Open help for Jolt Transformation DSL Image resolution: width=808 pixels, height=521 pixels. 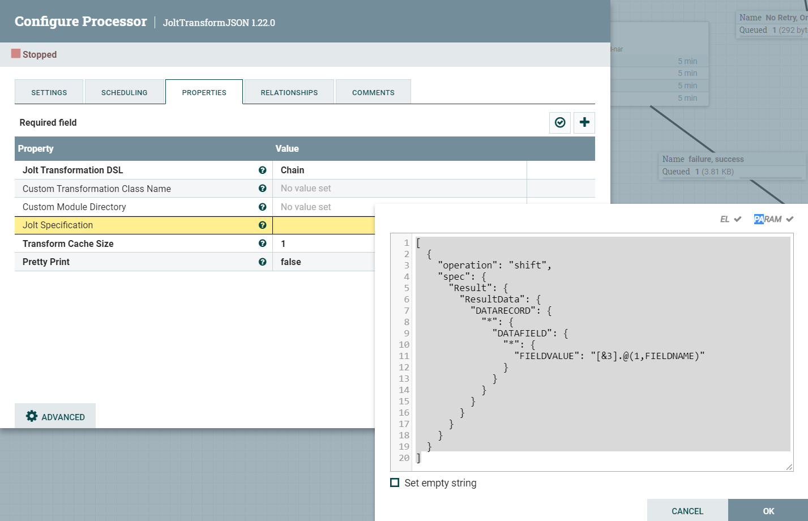pyautogui.click(x=262, y=170)
